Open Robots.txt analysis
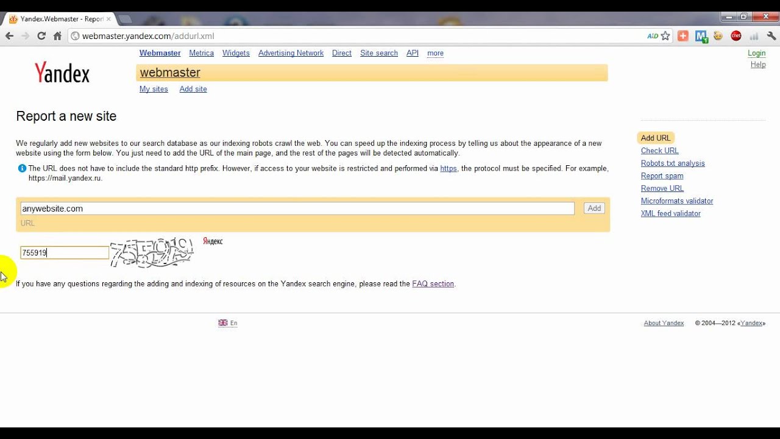 tap(673, 163)
